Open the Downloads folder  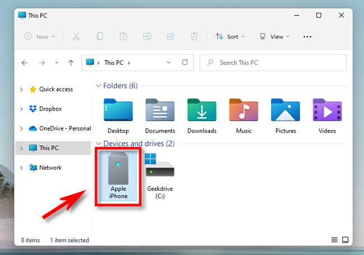[202, 116]
